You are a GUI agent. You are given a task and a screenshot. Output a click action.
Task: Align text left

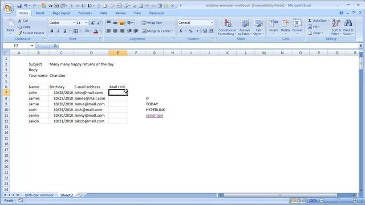pos(108,31)
